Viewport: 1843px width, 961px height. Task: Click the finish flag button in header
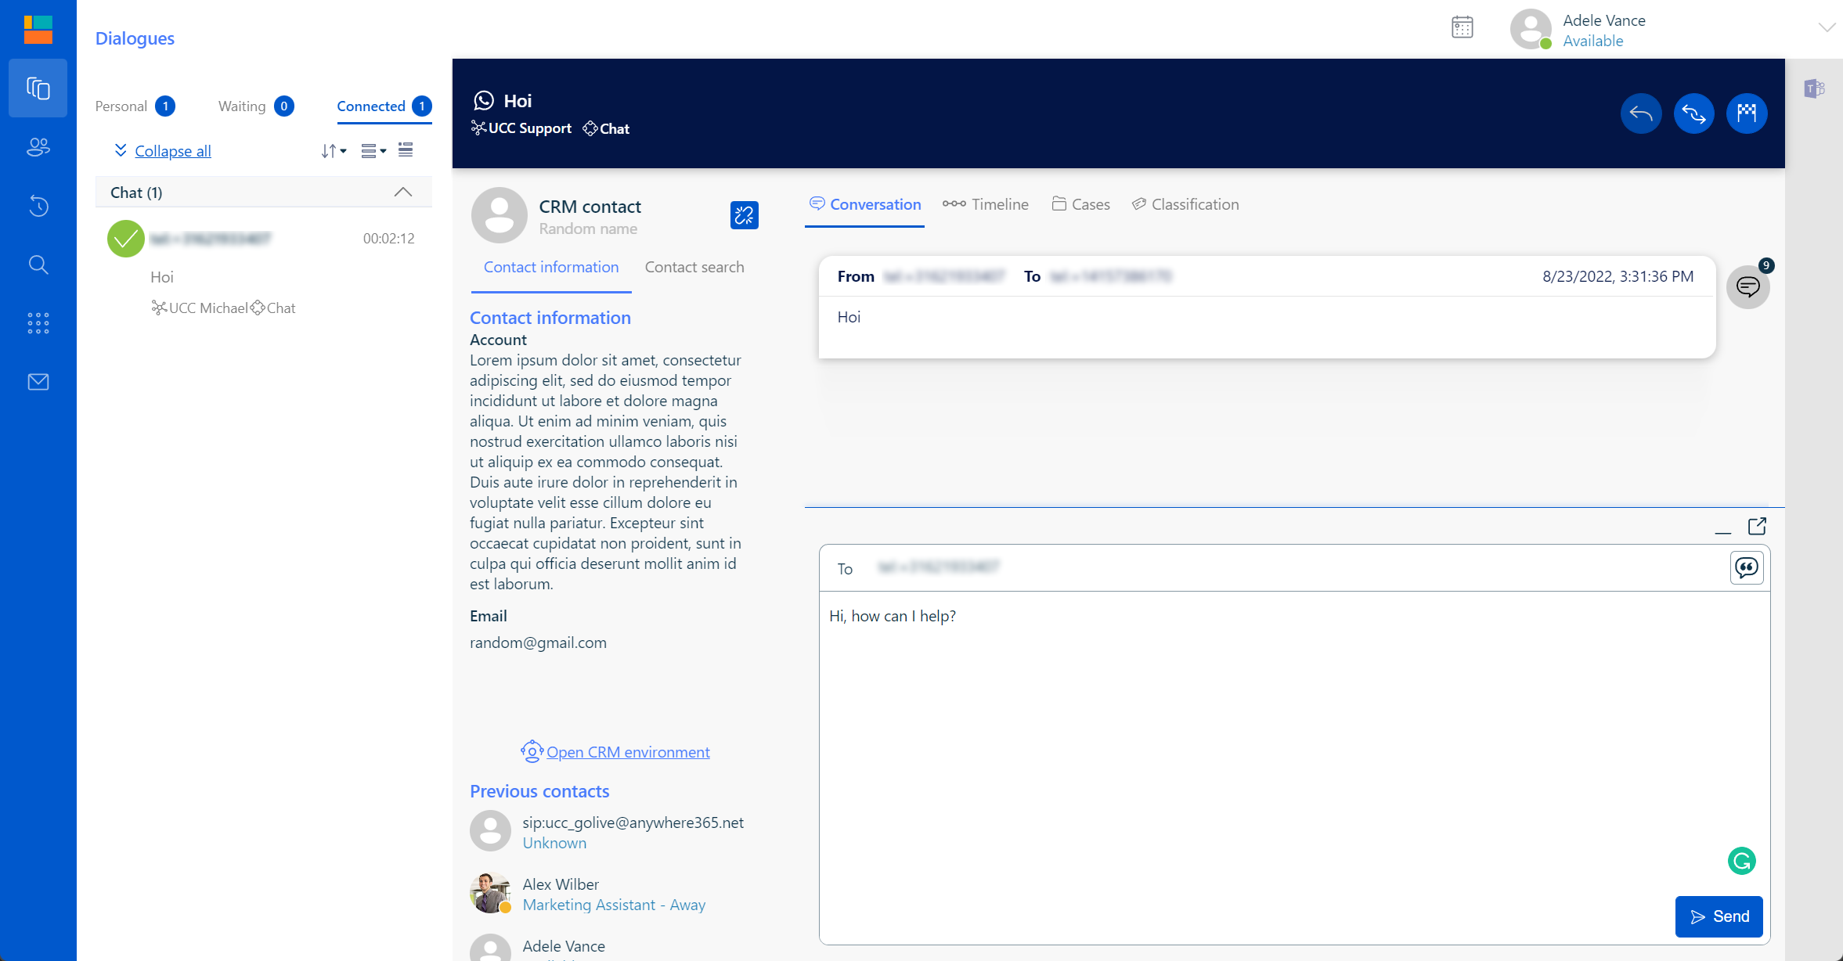(x=1746, y=114)
